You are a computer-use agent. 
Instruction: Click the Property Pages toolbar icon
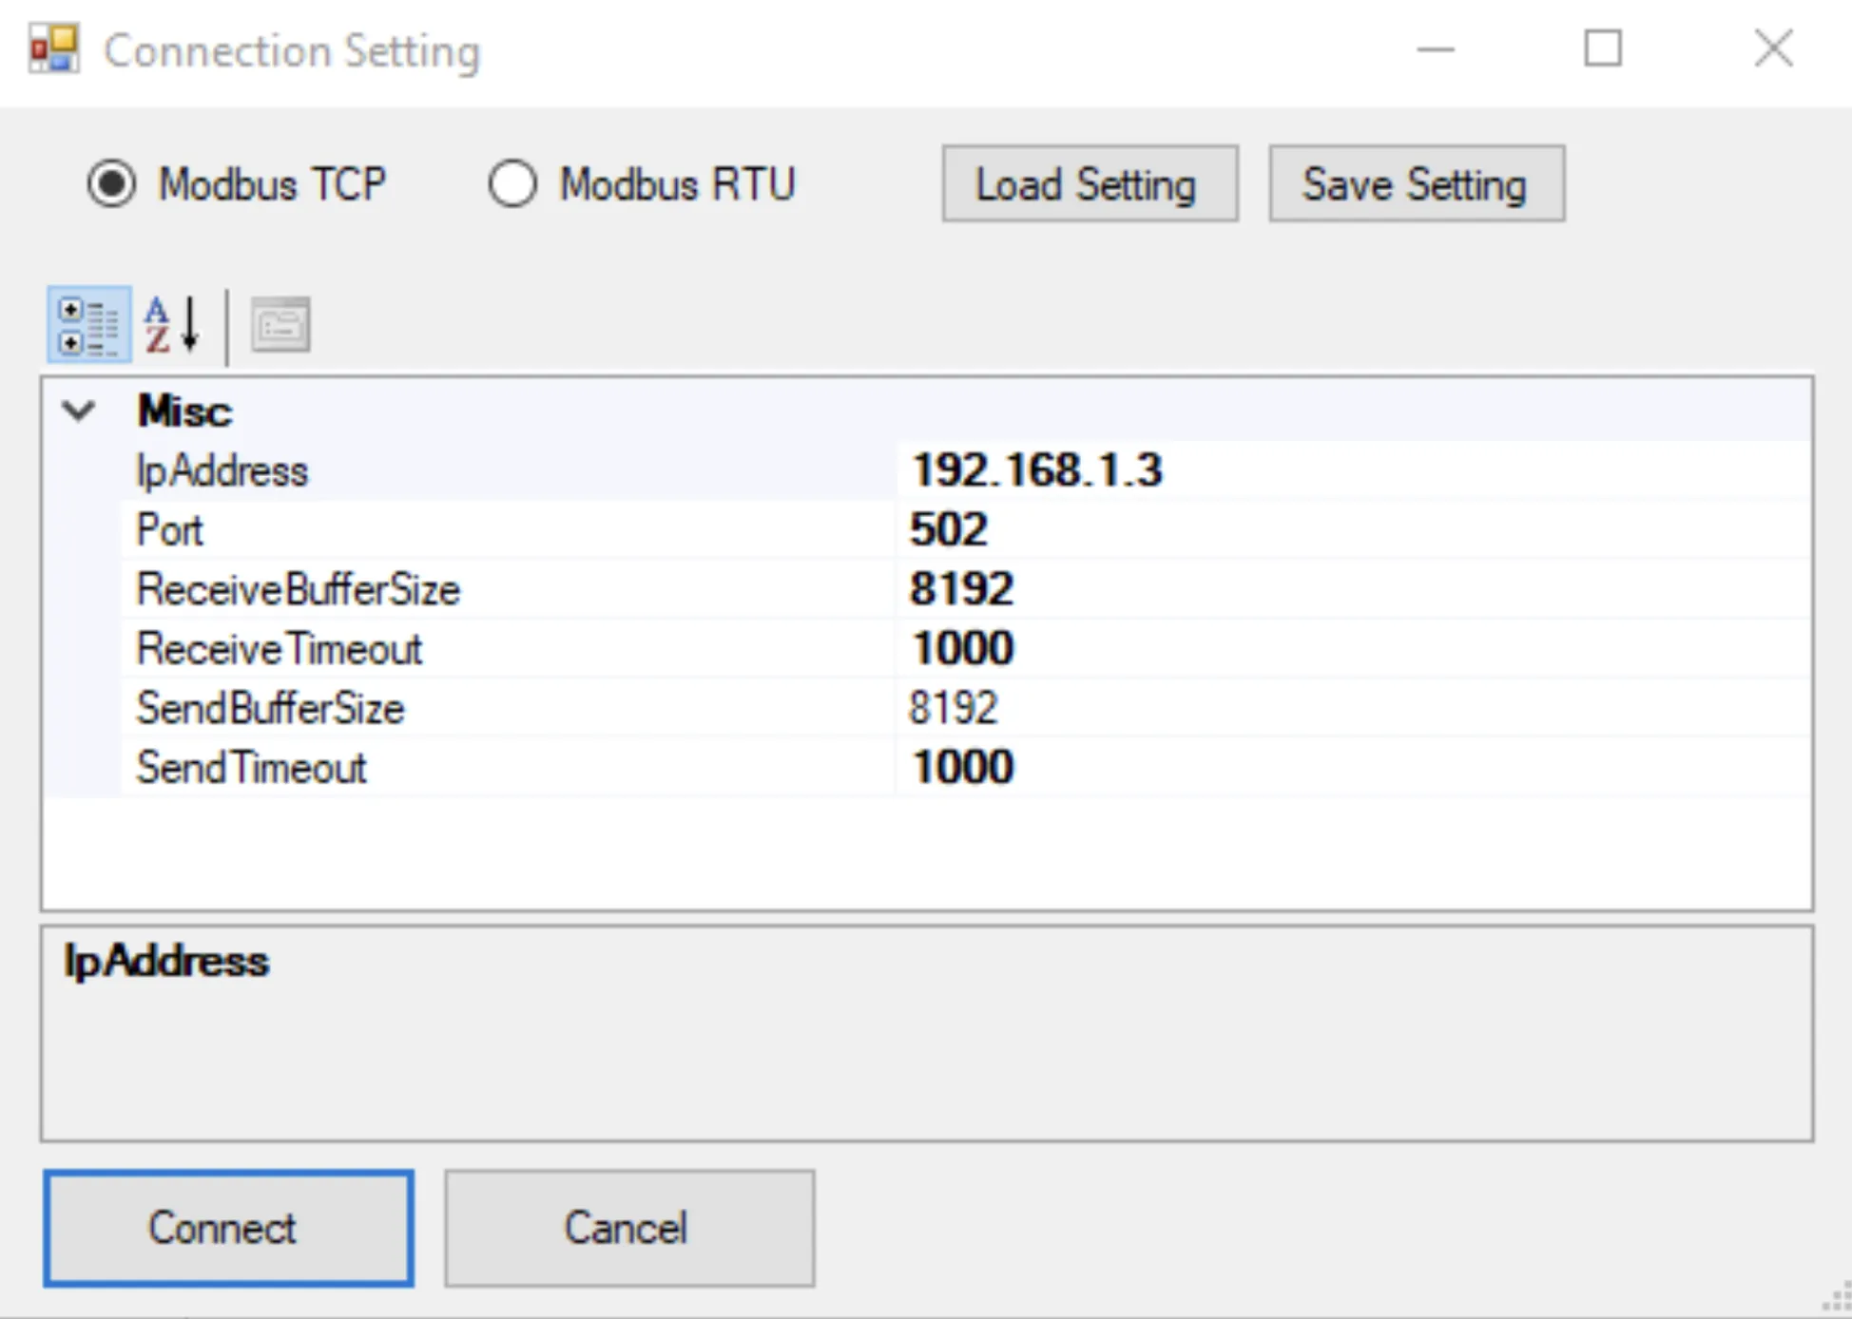pos(280,324)
